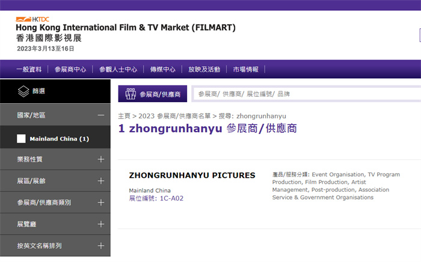Click the exhibitor people icon
The width and height of the screenshot is (421, 262).
coord(131,94)
